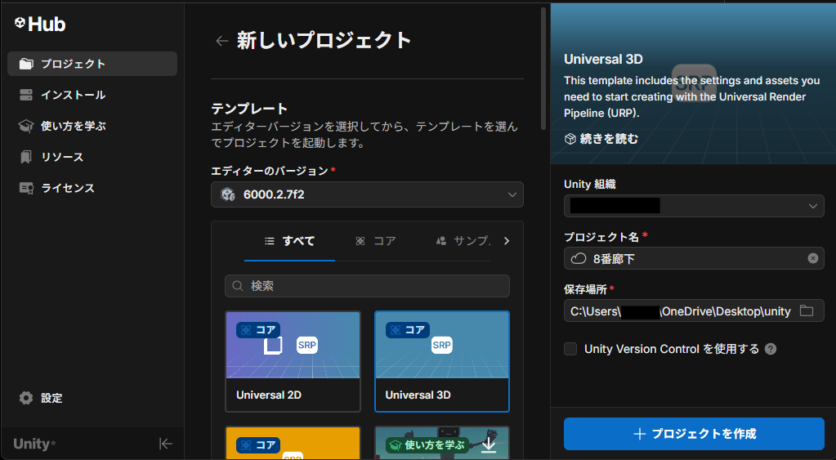Click the Unity Hub logo
The height and width of the screenshot is (460, 836).
pos(39,25)
